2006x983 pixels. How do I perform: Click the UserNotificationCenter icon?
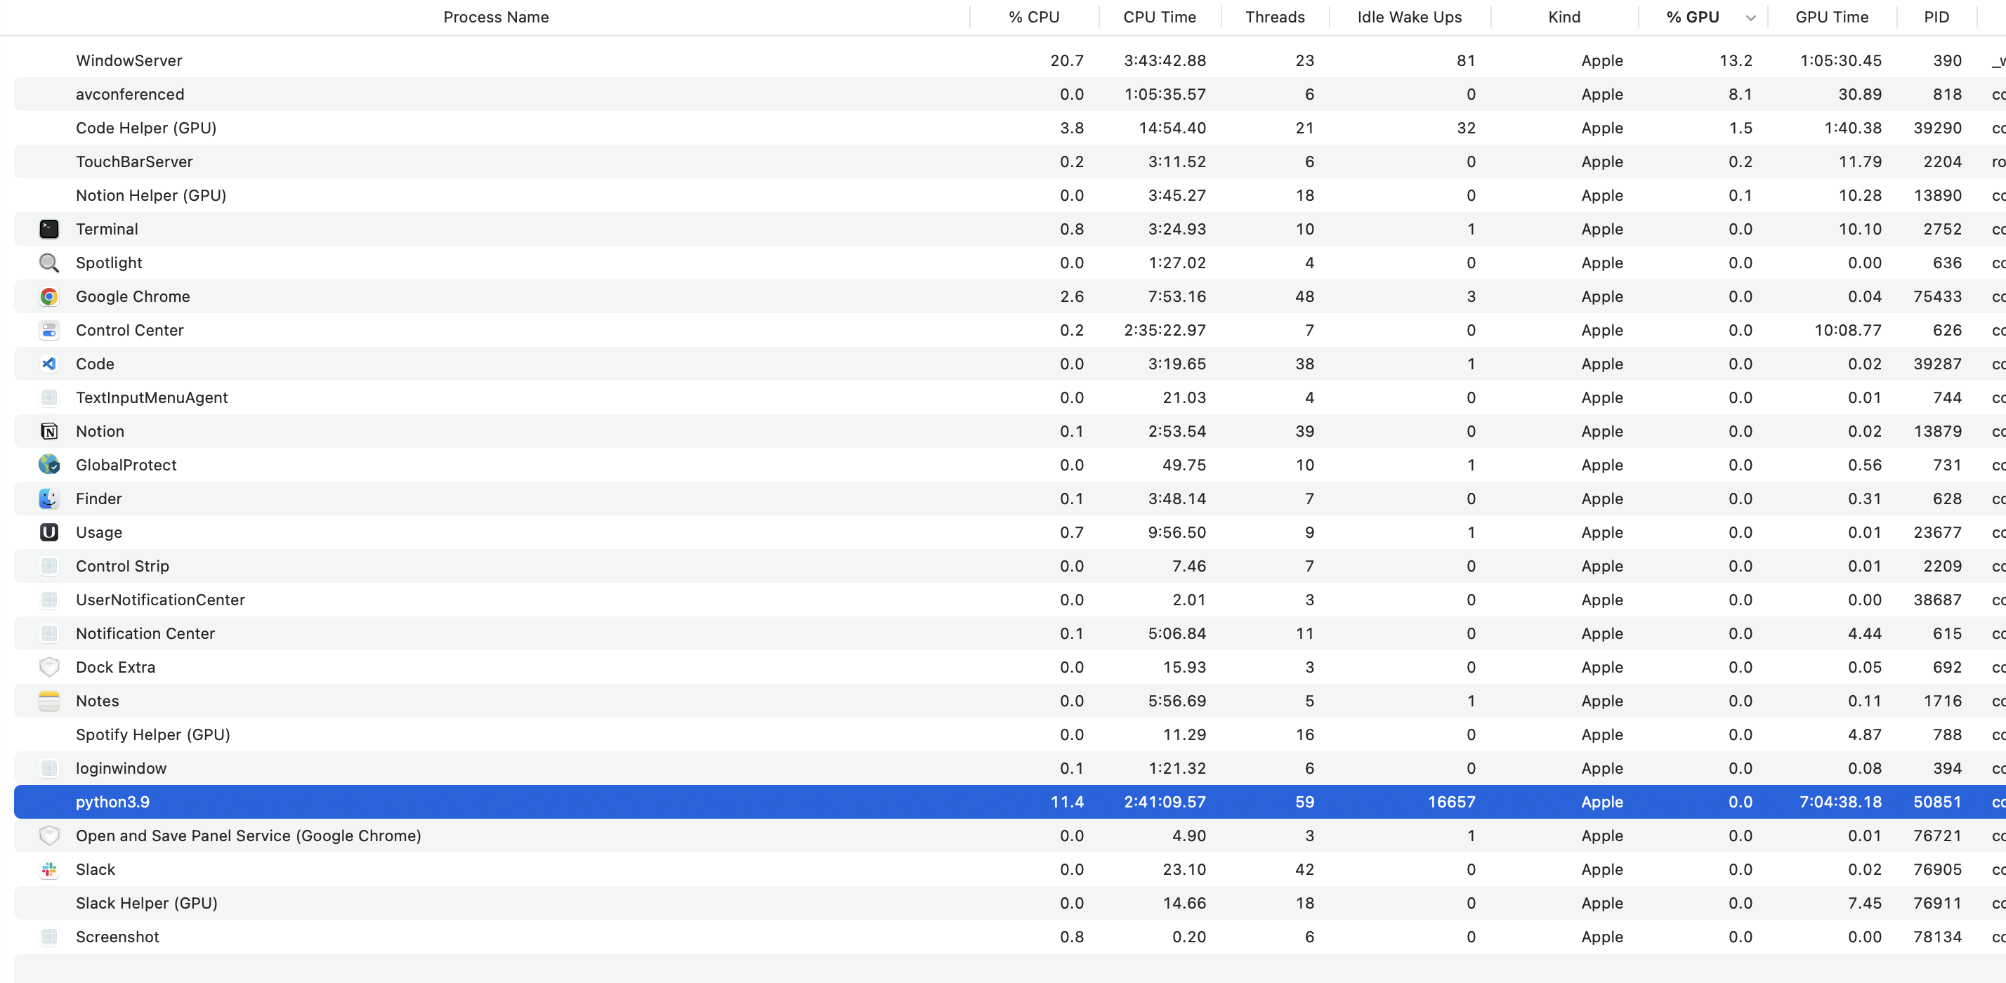49,600
